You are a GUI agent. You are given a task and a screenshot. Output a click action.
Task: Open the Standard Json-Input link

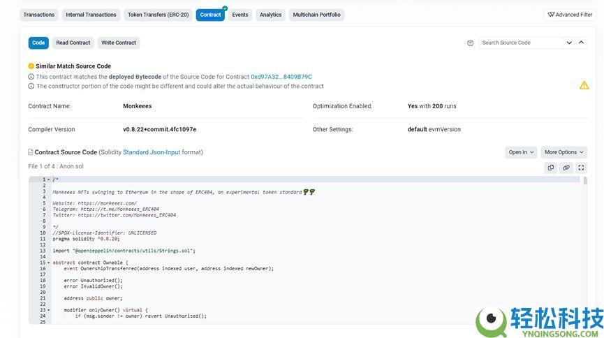point(152,152)
